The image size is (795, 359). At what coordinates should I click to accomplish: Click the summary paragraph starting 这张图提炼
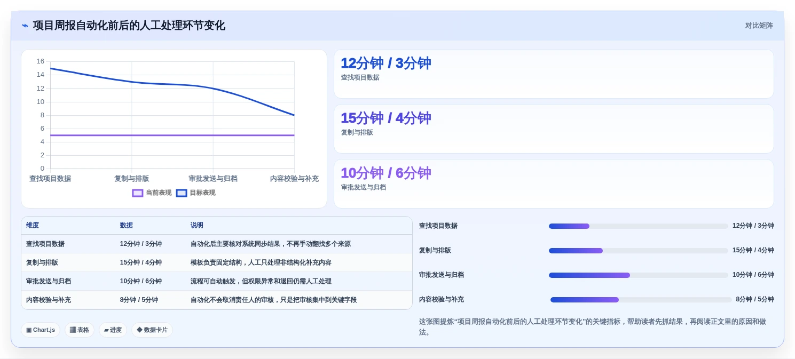593,327
